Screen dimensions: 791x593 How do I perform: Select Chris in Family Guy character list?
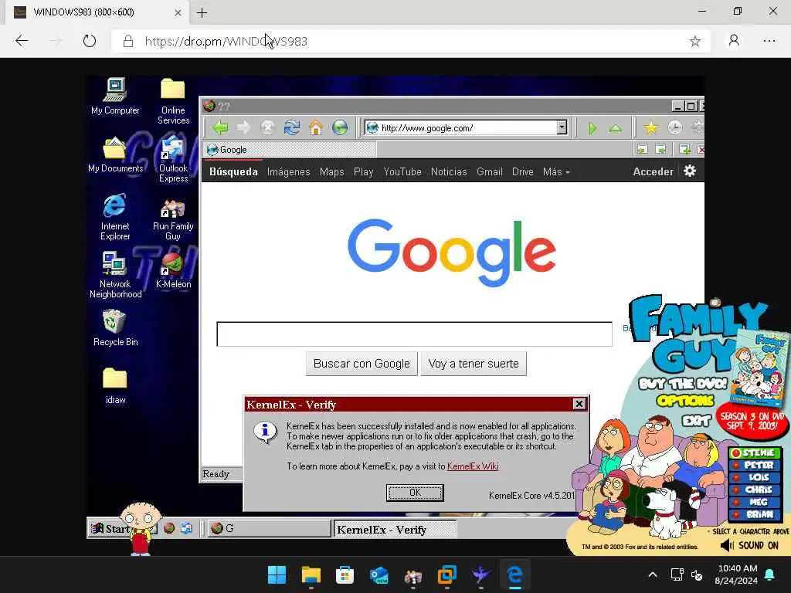[755, 490]
